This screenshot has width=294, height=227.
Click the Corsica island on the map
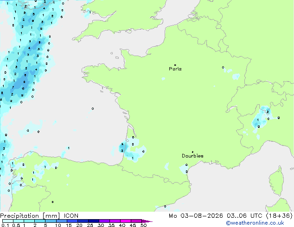(x=277, y=181)
